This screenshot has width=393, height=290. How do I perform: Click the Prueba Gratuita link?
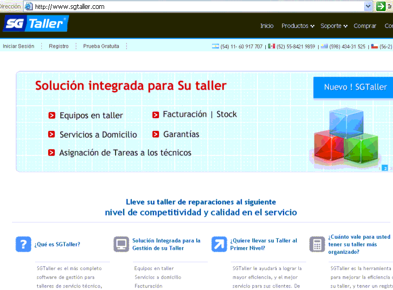click(101, 46)
